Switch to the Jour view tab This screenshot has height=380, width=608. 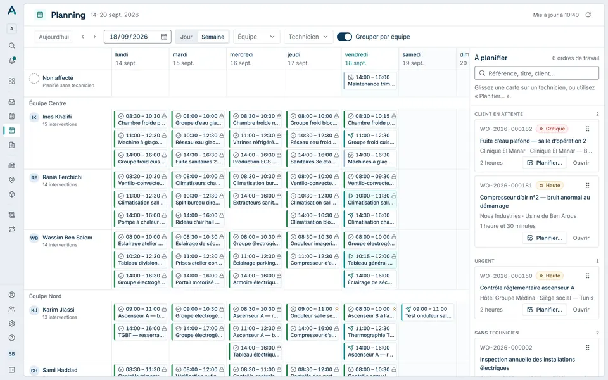pos(186,37)
